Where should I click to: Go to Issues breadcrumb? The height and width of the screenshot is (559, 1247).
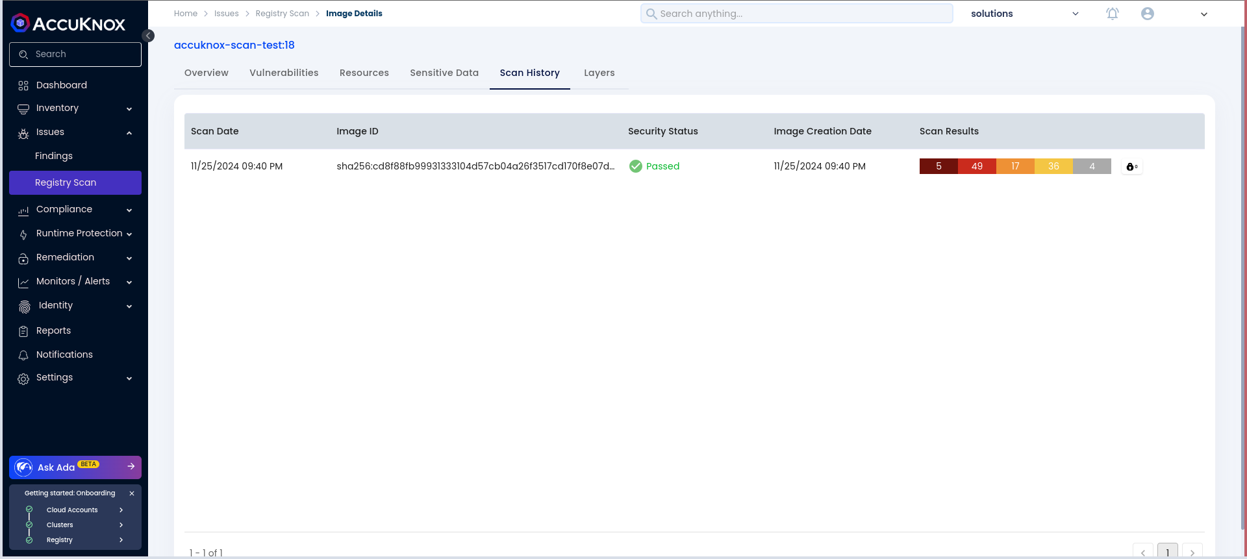[227, 14]
